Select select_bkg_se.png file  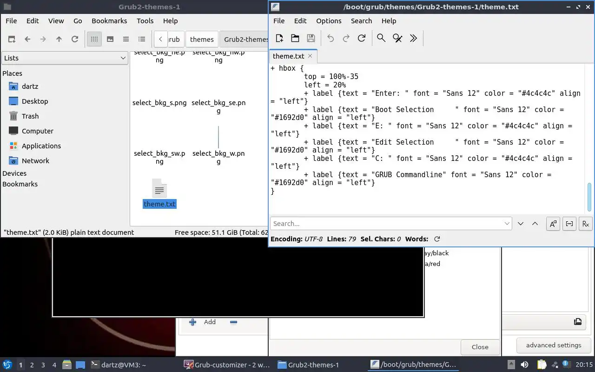pyautogui.click(x=218, y=106)
